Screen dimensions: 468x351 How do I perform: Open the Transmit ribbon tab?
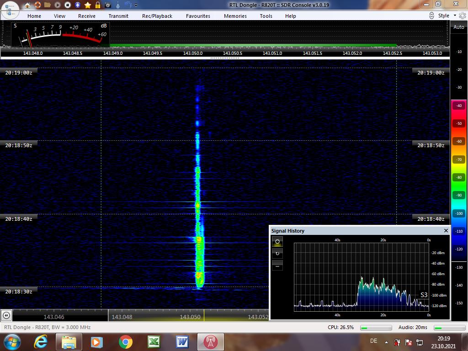pyautogui.click(x=118, y=16)
